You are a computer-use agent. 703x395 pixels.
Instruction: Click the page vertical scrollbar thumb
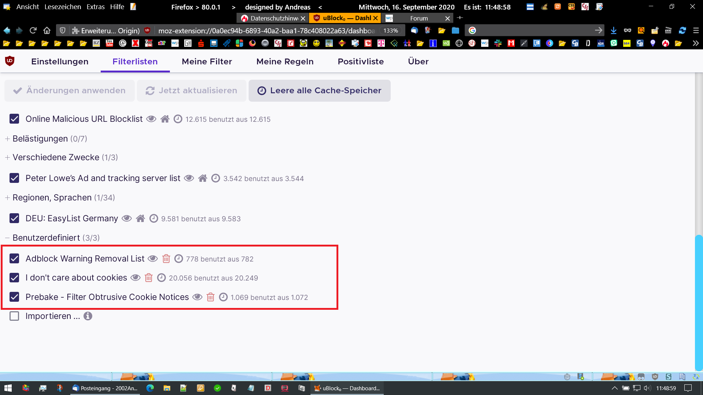coord(699,303)
